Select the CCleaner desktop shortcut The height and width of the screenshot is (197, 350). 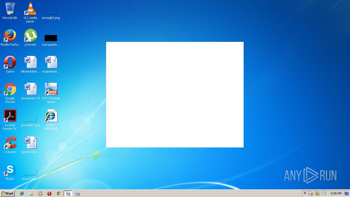click(10, 145)
